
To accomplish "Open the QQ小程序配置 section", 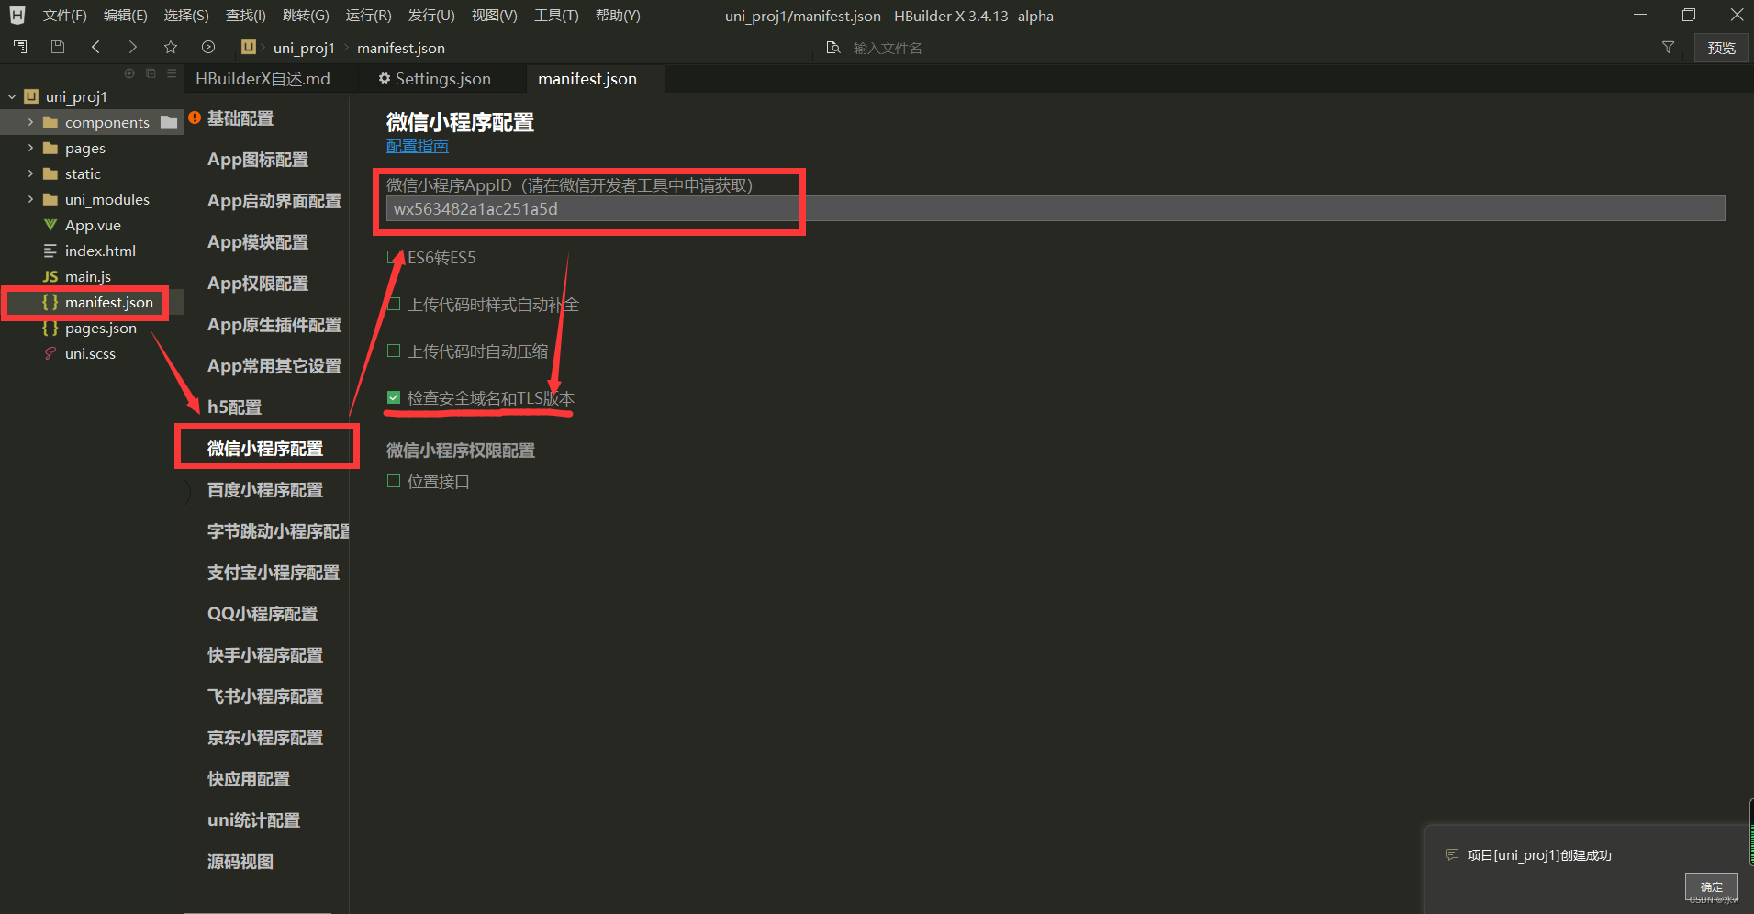I will click(x=263, y=614).
